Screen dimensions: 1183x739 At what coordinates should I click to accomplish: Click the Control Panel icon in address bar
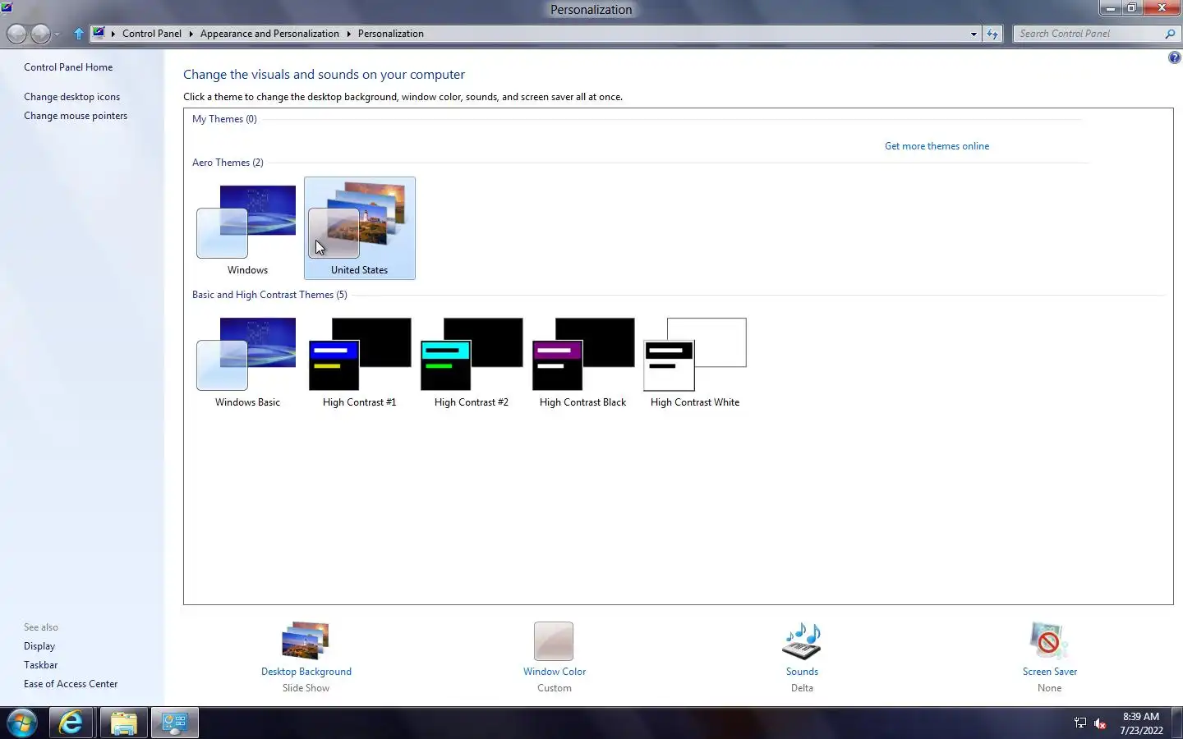coord(99,34)
